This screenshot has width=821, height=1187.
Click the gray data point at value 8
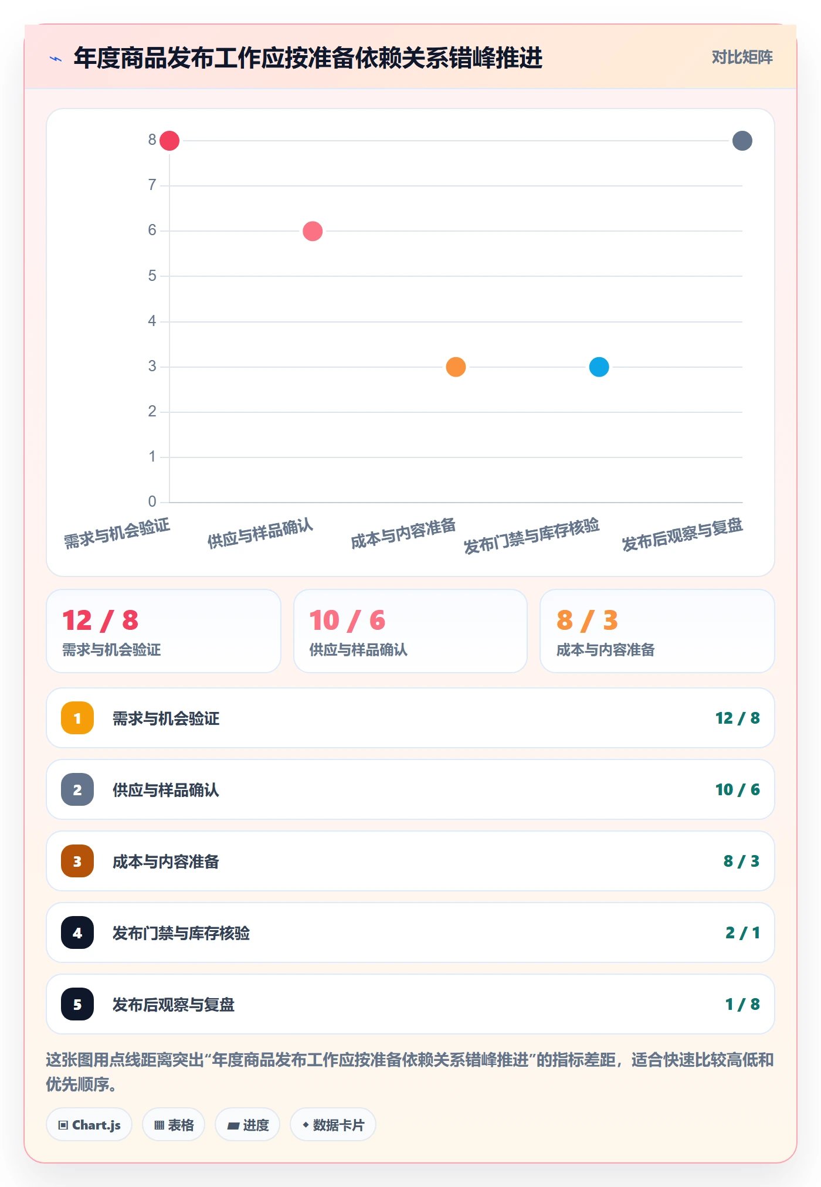742,141
